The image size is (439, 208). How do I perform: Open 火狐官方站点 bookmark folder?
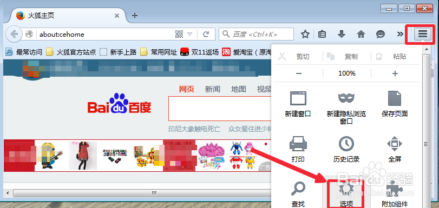[71, 52]
